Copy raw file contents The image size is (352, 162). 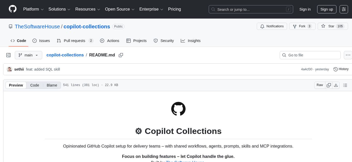pos(329,85)
